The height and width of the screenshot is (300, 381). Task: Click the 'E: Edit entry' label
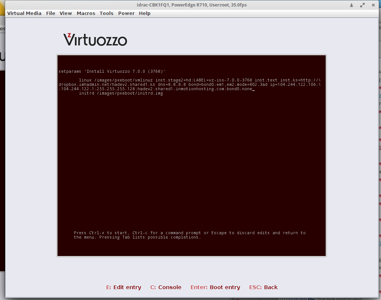pyautogui.click(x=124, y=287)
